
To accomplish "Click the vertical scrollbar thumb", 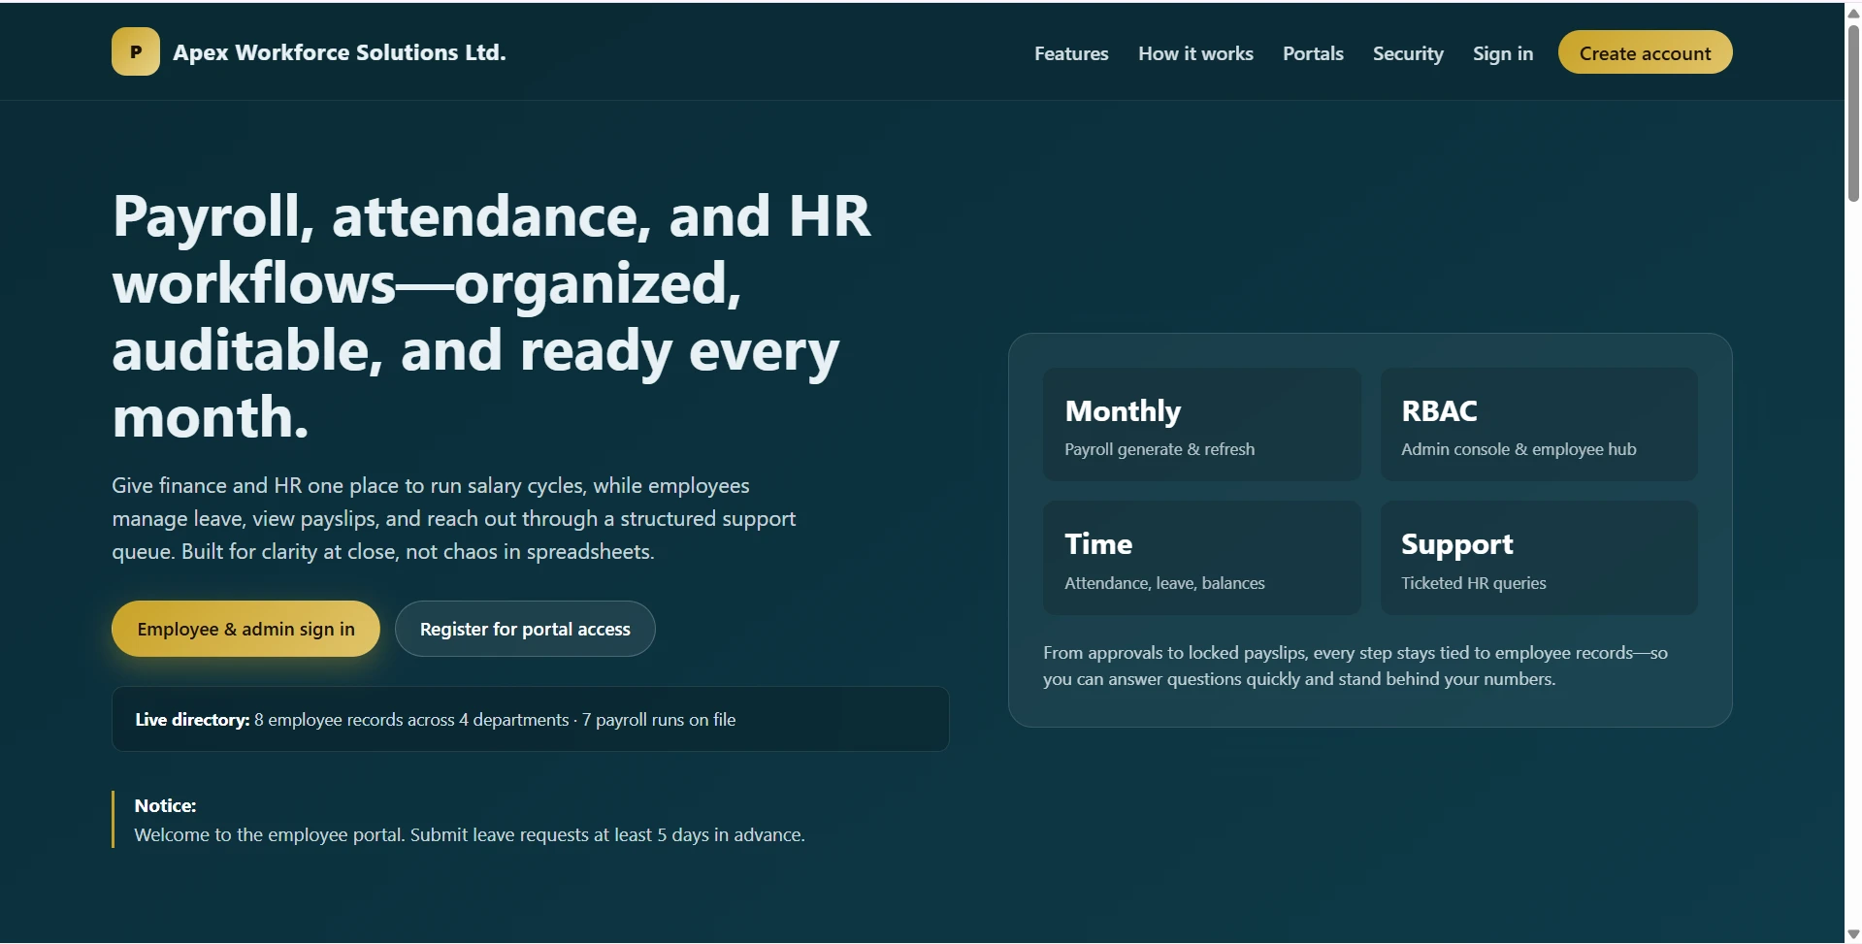I will 1853,113.
